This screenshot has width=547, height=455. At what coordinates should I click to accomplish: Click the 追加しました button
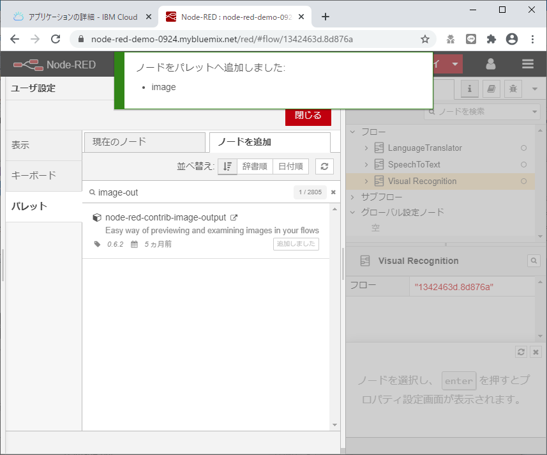(296, 243)
